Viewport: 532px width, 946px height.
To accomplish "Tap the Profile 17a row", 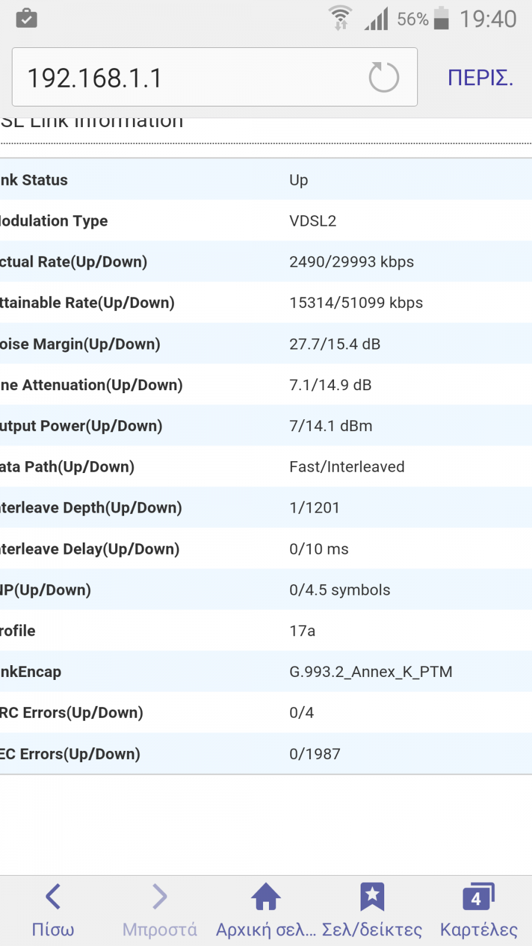I will pyautogui.click(x=266, y=631).
